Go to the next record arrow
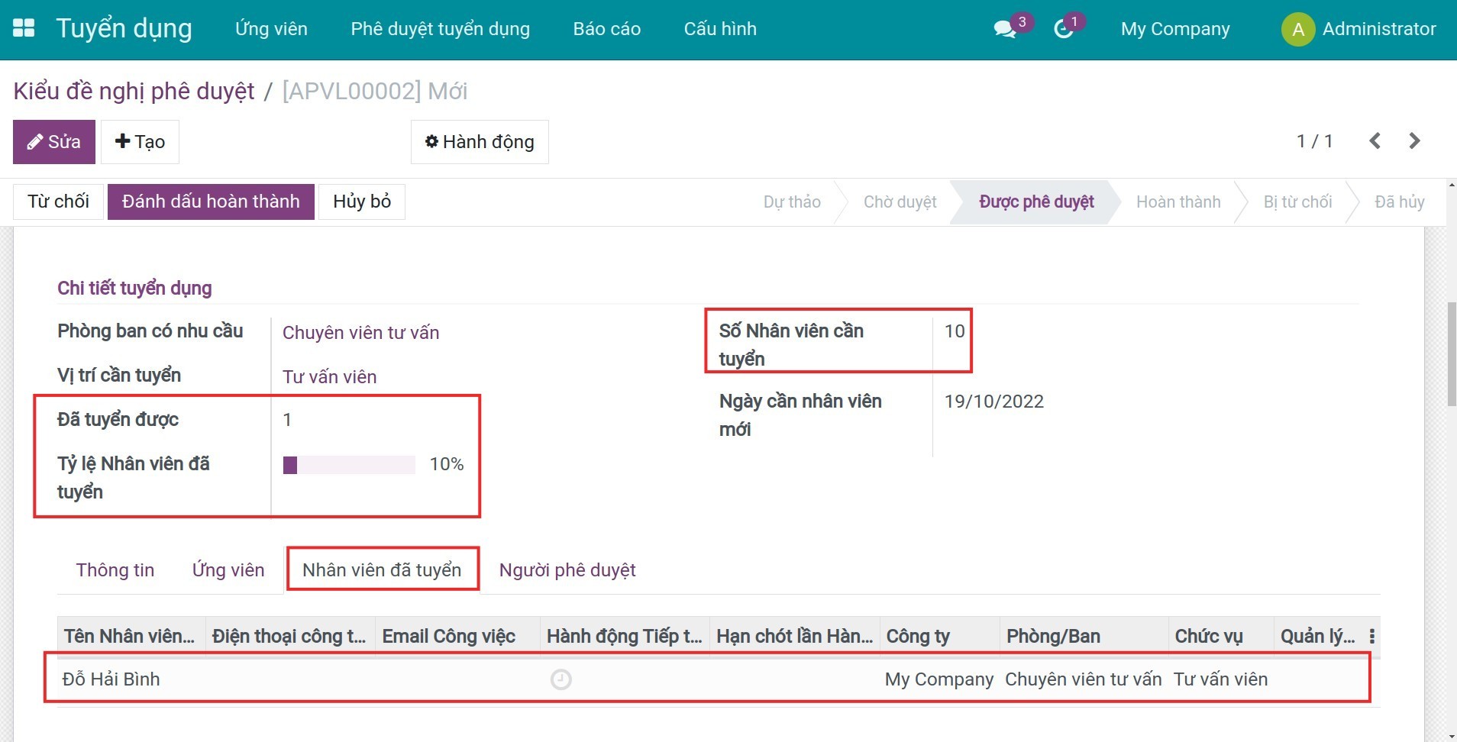This screenshot has width=1457, height=742. click(1414, 141)
